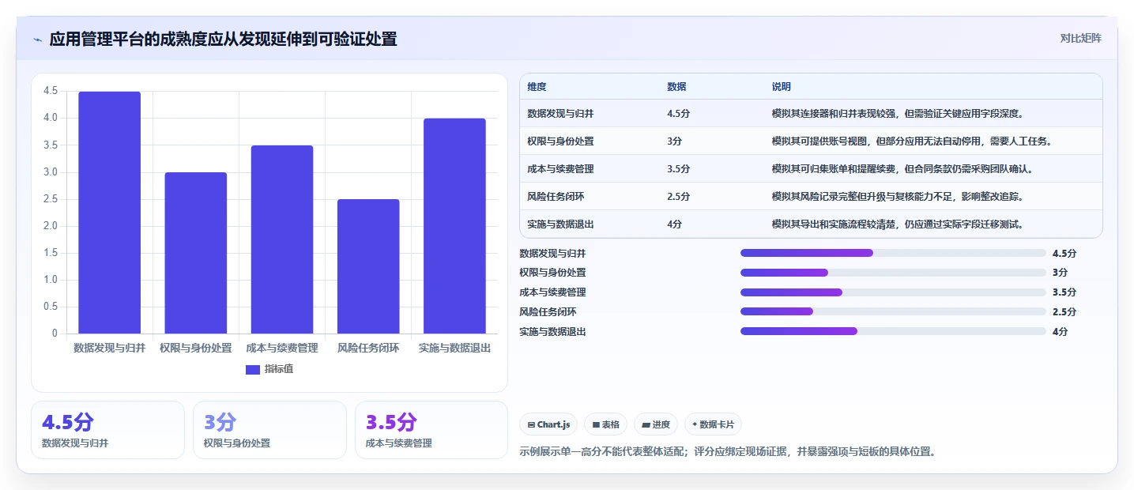Image resolution: width=1134 pixels, height=490 pixels.
Task: Click the 成本与续费管理 label in the progress list
Action: (552, 292)
